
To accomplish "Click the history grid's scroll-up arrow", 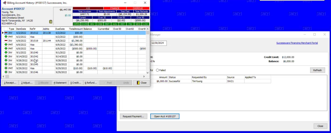I will point(147,29).
